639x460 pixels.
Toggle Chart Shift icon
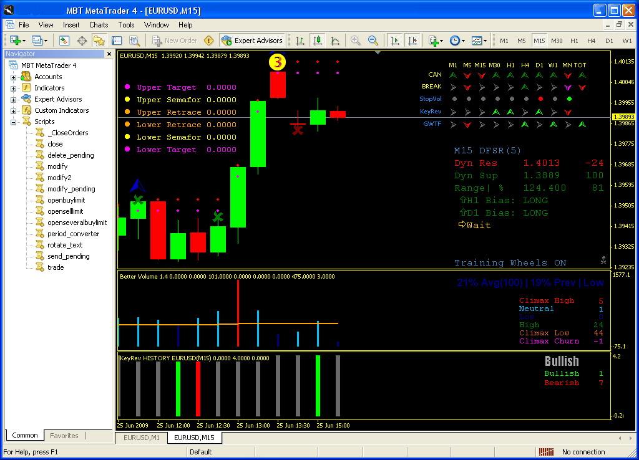click(412, 41)
